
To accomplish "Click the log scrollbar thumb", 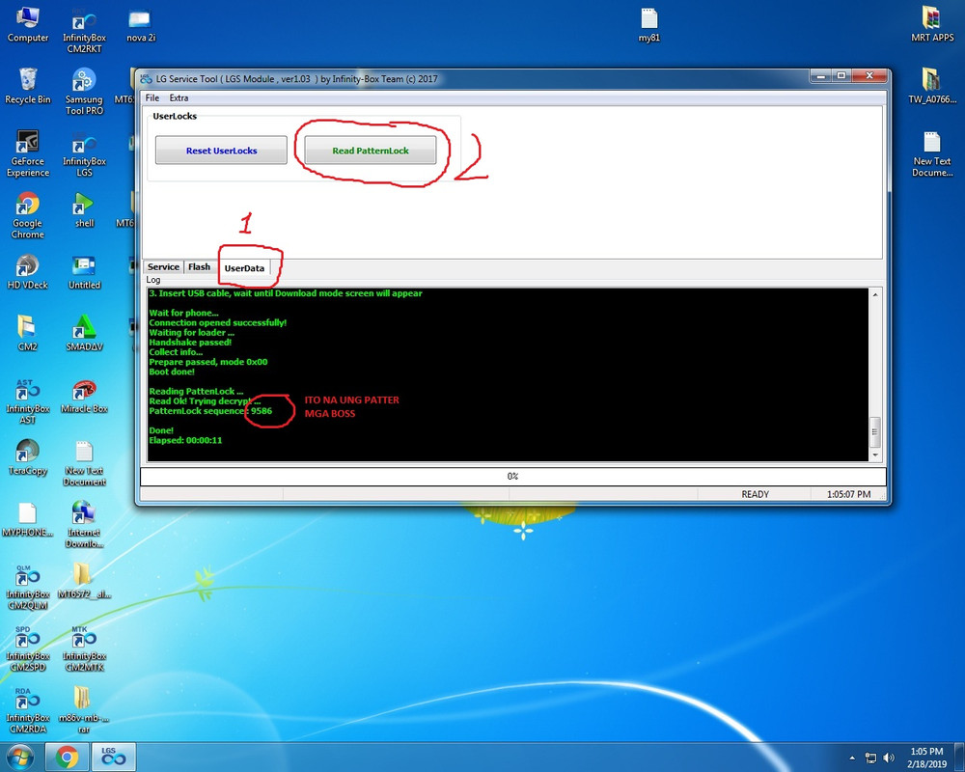I will click(875, 431).
